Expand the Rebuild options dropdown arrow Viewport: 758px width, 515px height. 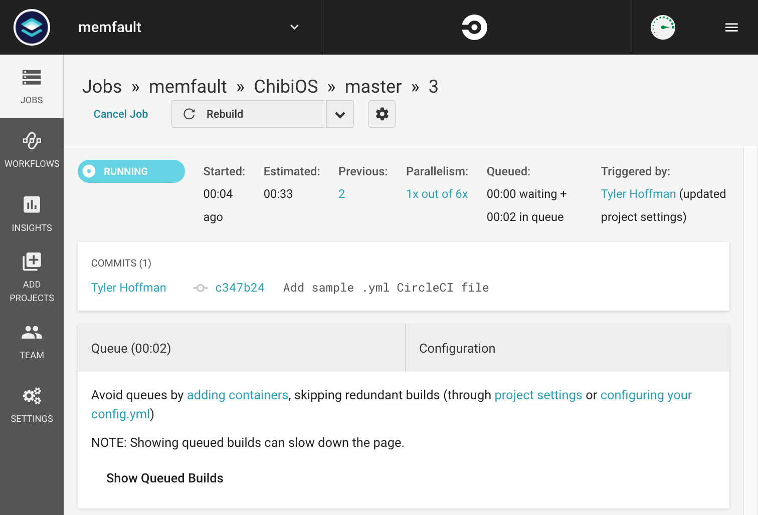tap(340, 114)
